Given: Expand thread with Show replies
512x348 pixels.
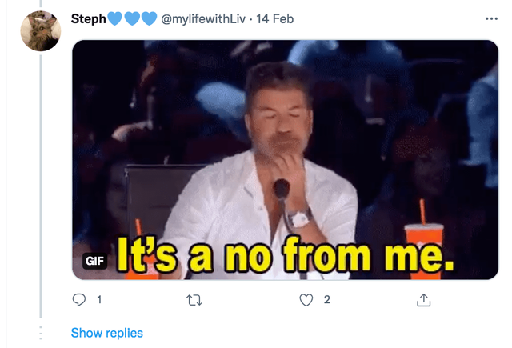Looking at the screenshot, I should point(106,333).
